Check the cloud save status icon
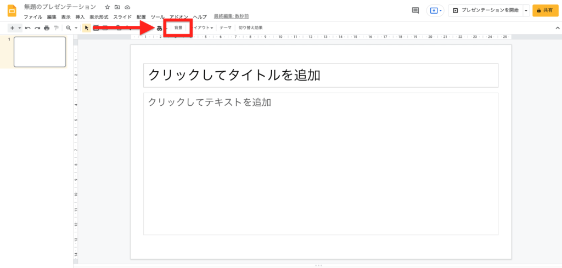The height and width of the screenshot is (268, 562). (127, 7)
